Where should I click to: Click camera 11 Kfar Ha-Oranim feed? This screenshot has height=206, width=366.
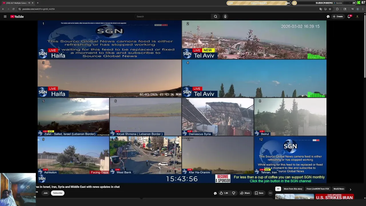[x=218, y=155]
